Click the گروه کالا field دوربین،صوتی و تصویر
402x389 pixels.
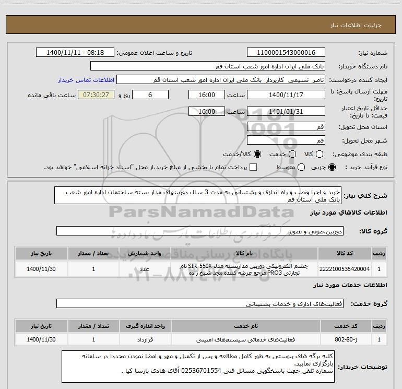tap(200, 231)
